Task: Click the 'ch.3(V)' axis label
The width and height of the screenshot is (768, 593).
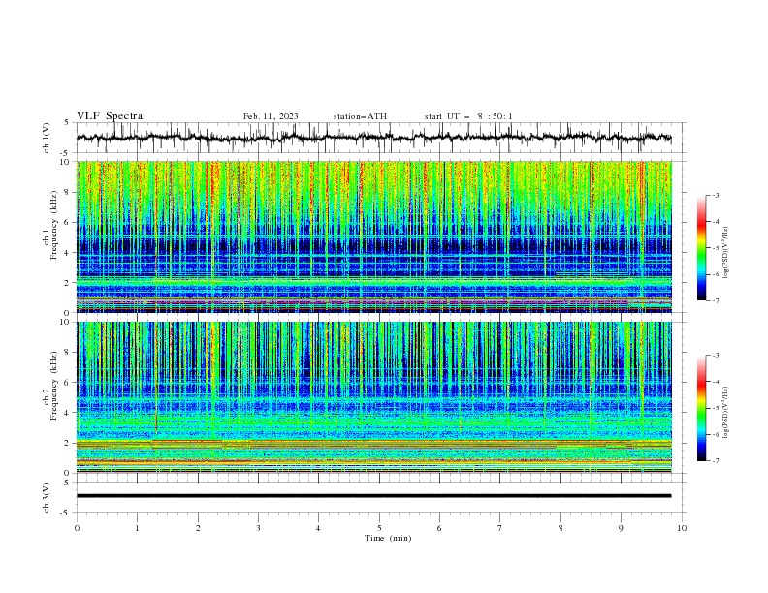Action: (47, 497)
